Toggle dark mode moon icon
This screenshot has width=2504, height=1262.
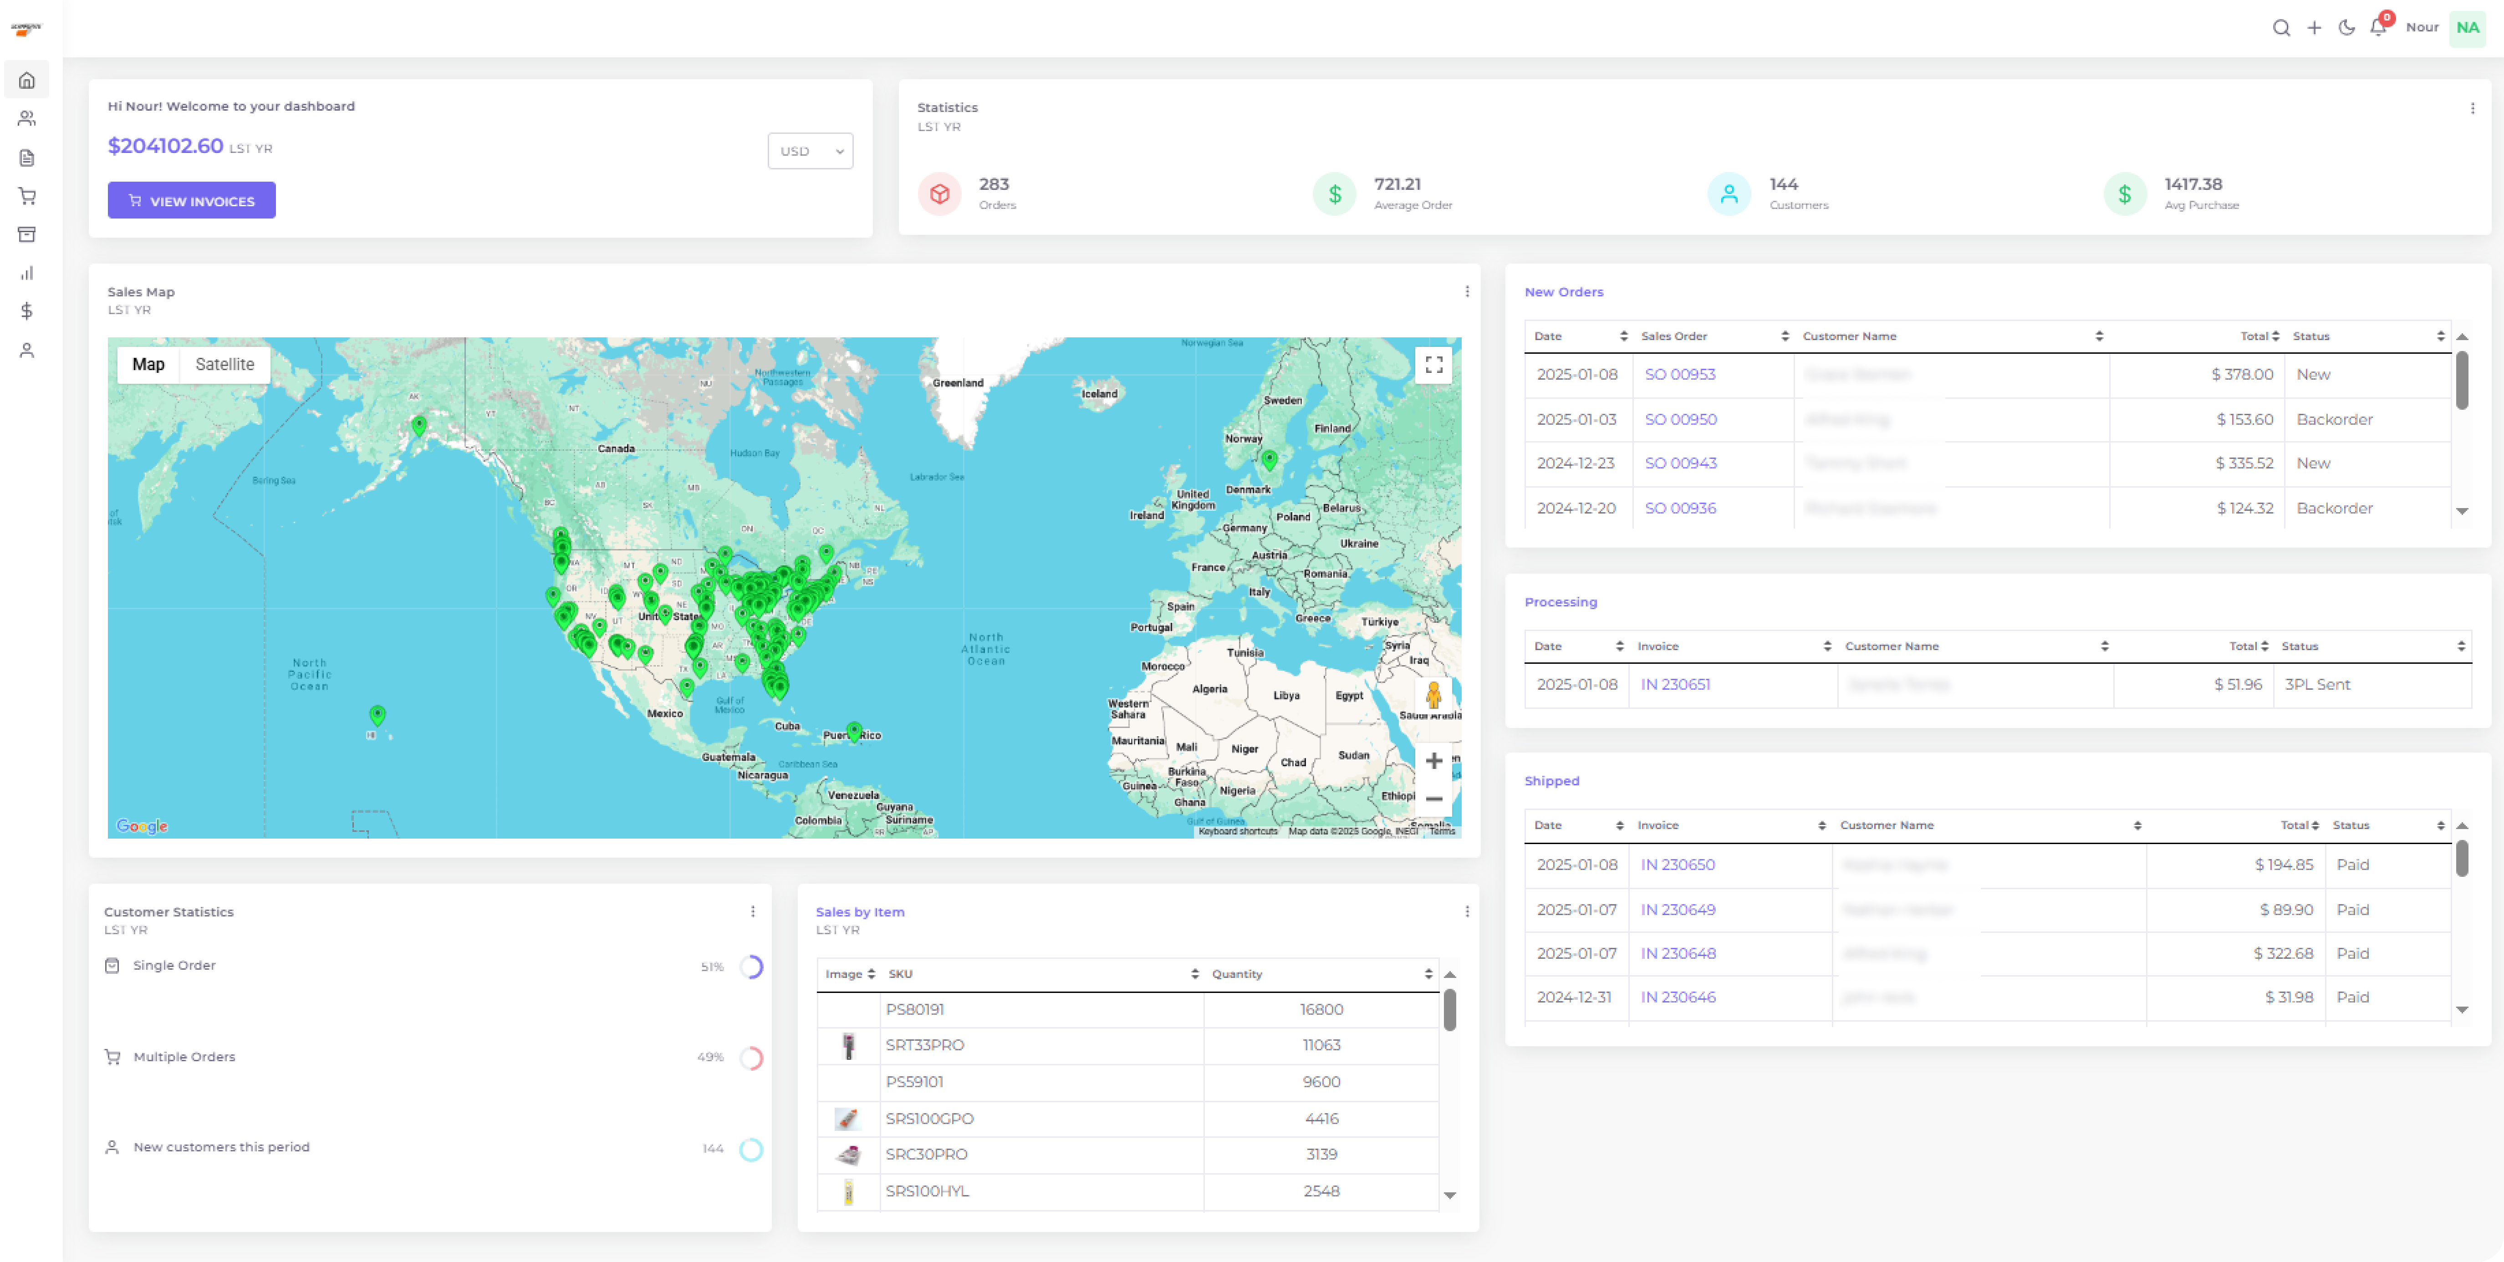pyautogui.click(x=2346, y=27)
